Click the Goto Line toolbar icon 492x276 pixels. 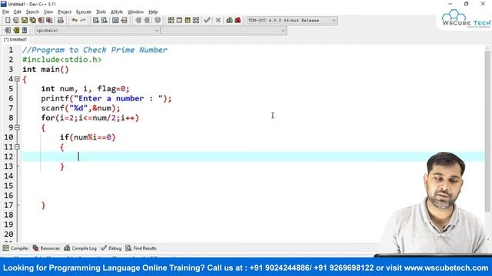coord(124,21)
